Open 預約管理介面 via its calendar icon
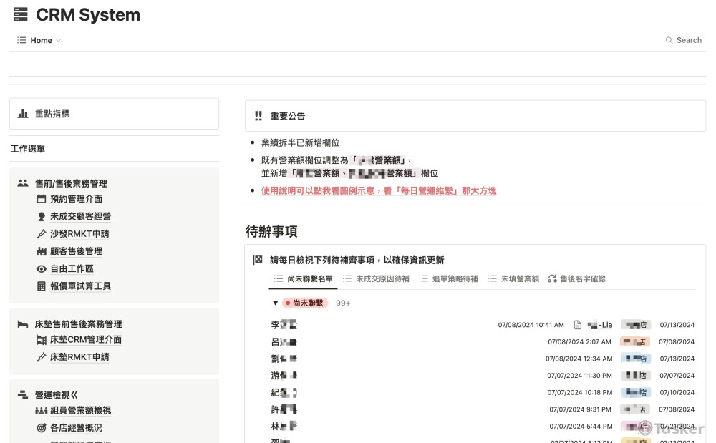 42,199
